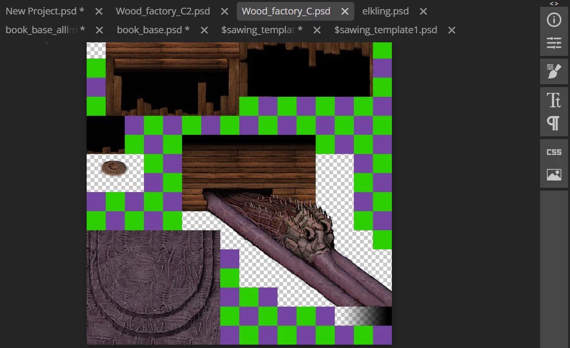The image size is (570, 348).
Task: Open the Info panel icon
Action: pyautogui.click(x=554, y=20)
